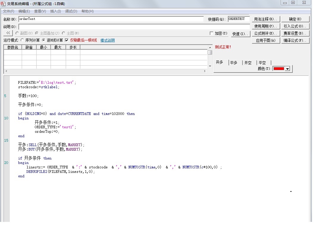
Task: Open the 调试 menu
Action: 71,11
